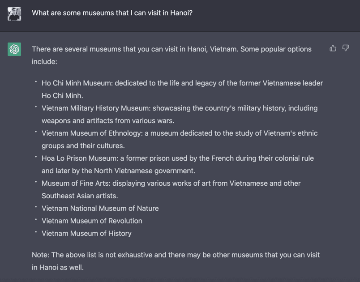The image size is (360, 282).
Task: Click the user question about Hanoi museums
Action: tap(112, 13)
